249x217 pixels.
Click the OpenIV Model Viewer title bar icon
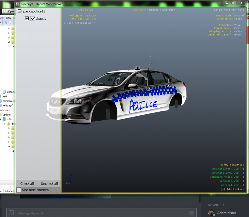click(x=18, y=4)
